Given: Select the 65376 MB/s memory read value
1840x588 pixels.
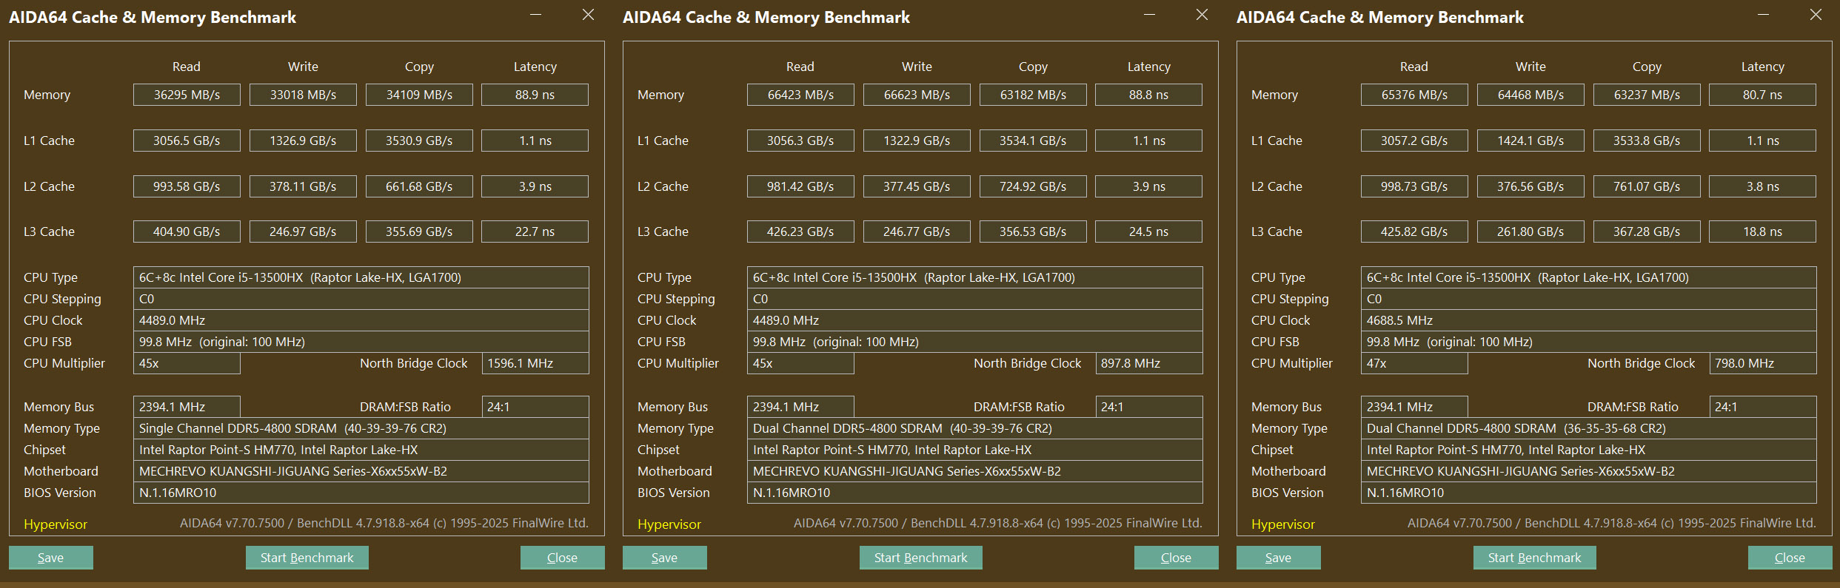Looking at the screenshot, I should [1414, 95].
